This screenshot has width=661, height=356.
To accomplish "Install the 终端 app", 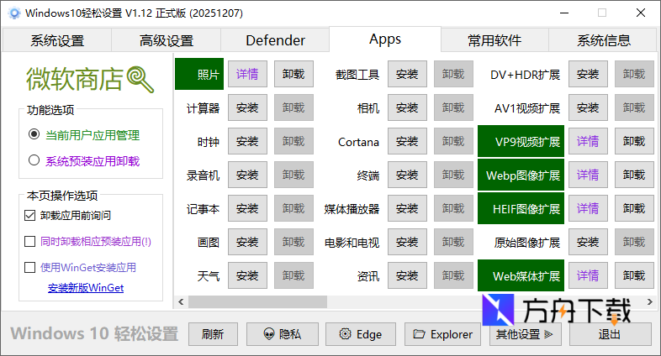I will pyautogui.click(x=407, y=175).
